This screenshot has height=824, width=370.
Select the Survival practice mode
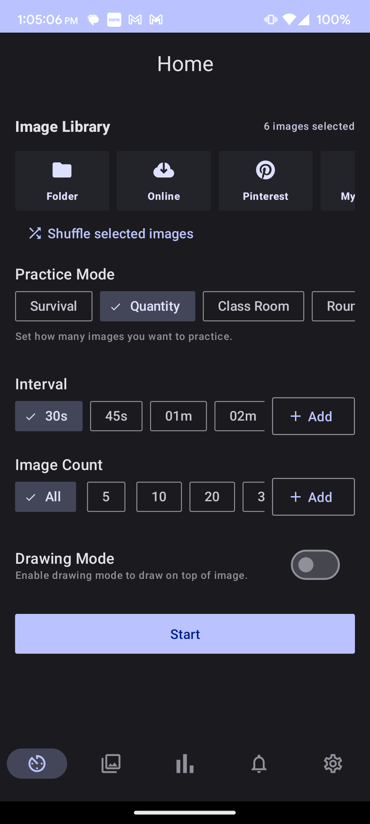click(54, 306)
